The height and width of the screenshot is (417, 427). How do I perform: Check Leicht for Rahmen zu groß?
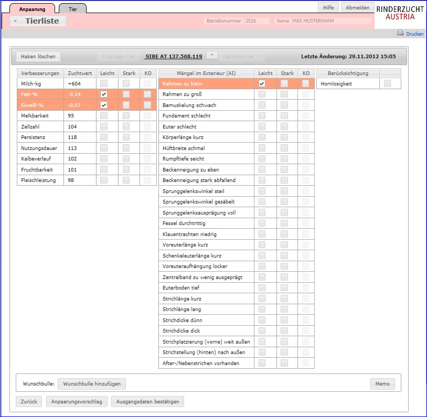point(262,94)
